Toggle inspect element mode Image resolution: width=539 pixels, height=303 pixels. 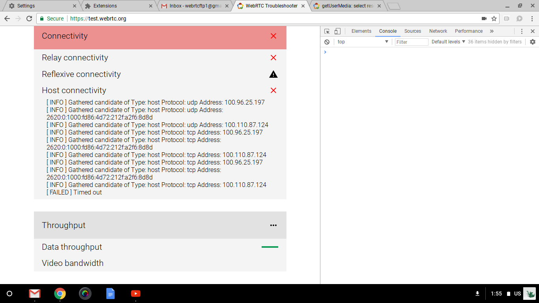[x=326, y=31]
